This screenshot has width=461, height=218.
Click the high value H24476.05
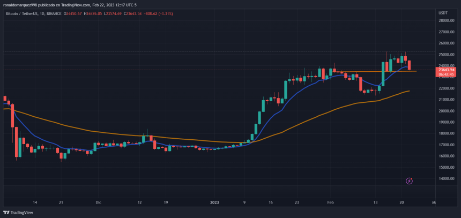pos(93,13)
